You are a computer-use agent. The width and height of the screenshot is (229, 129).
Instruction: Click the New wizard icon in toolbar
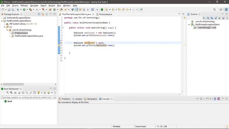[3, 10]
